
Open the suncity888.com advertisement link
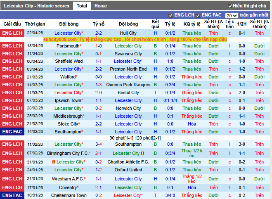coord(135,39)
